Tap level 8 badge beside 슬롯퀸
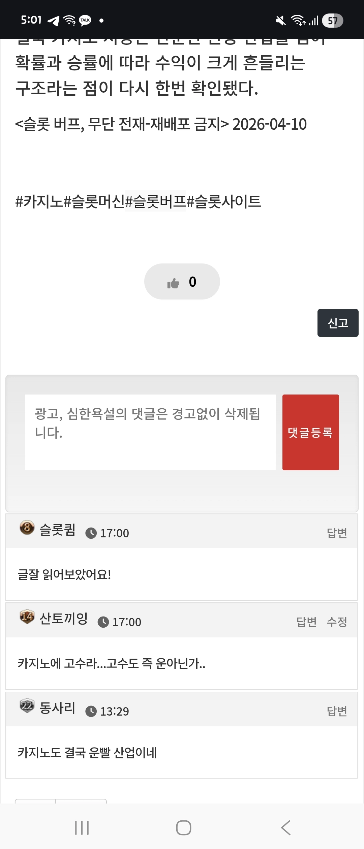Image resolution: width=364 pixels, height=849 pixels. (27, 528)
